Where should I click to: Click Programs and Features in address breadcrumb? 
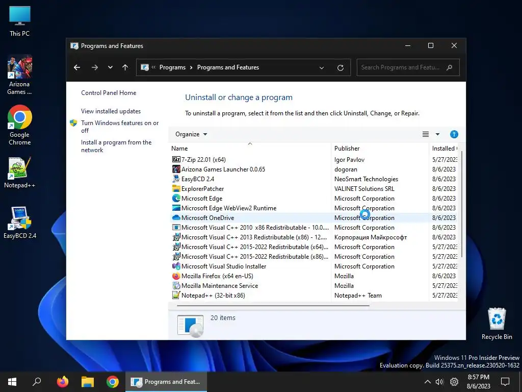[x=228, y=67]
